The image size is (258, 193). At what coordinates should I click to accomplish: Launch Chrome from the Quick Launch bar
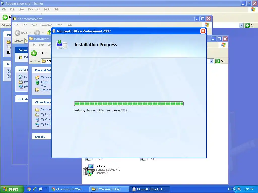(29, 189)
